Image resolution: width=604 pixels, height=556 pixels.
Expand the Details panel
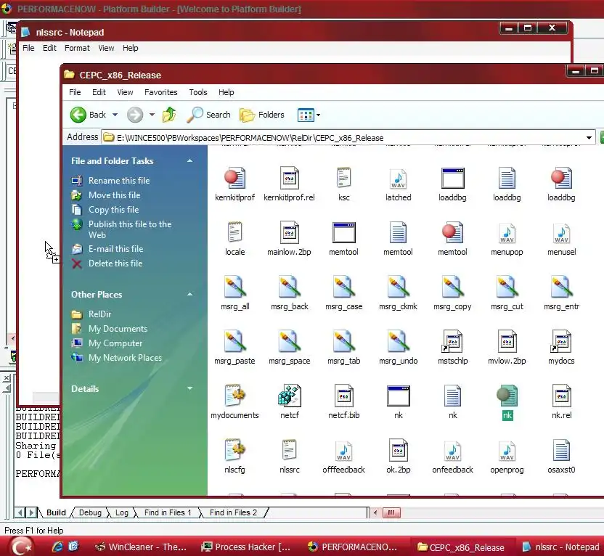(x=189, y=388)
